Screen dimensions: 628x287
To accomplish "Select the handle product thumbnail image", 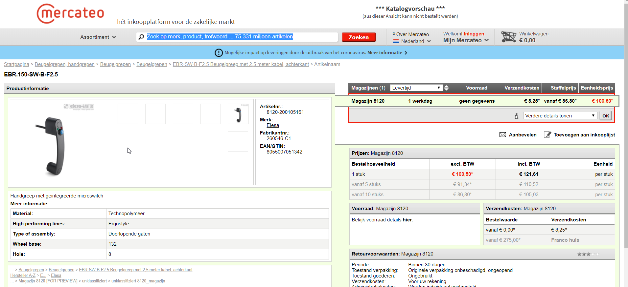I will click(x=238, y=114).
